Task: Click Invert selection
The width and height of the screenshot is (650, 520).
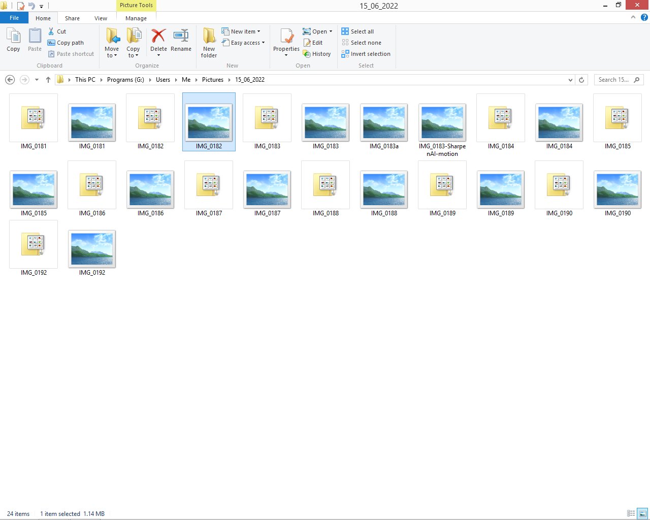Action: point(366,54)
